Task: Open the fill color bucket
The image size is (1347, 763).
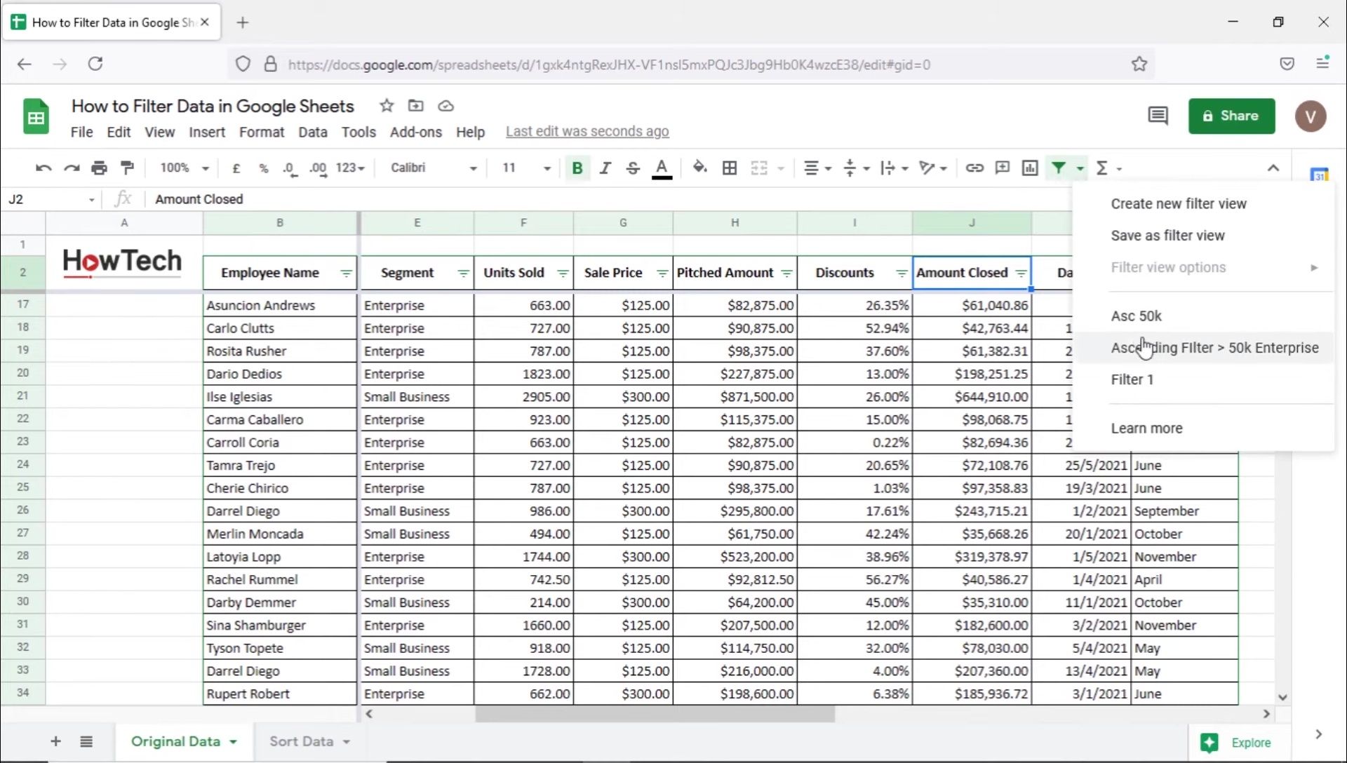Action: click(x=699, y=168)
